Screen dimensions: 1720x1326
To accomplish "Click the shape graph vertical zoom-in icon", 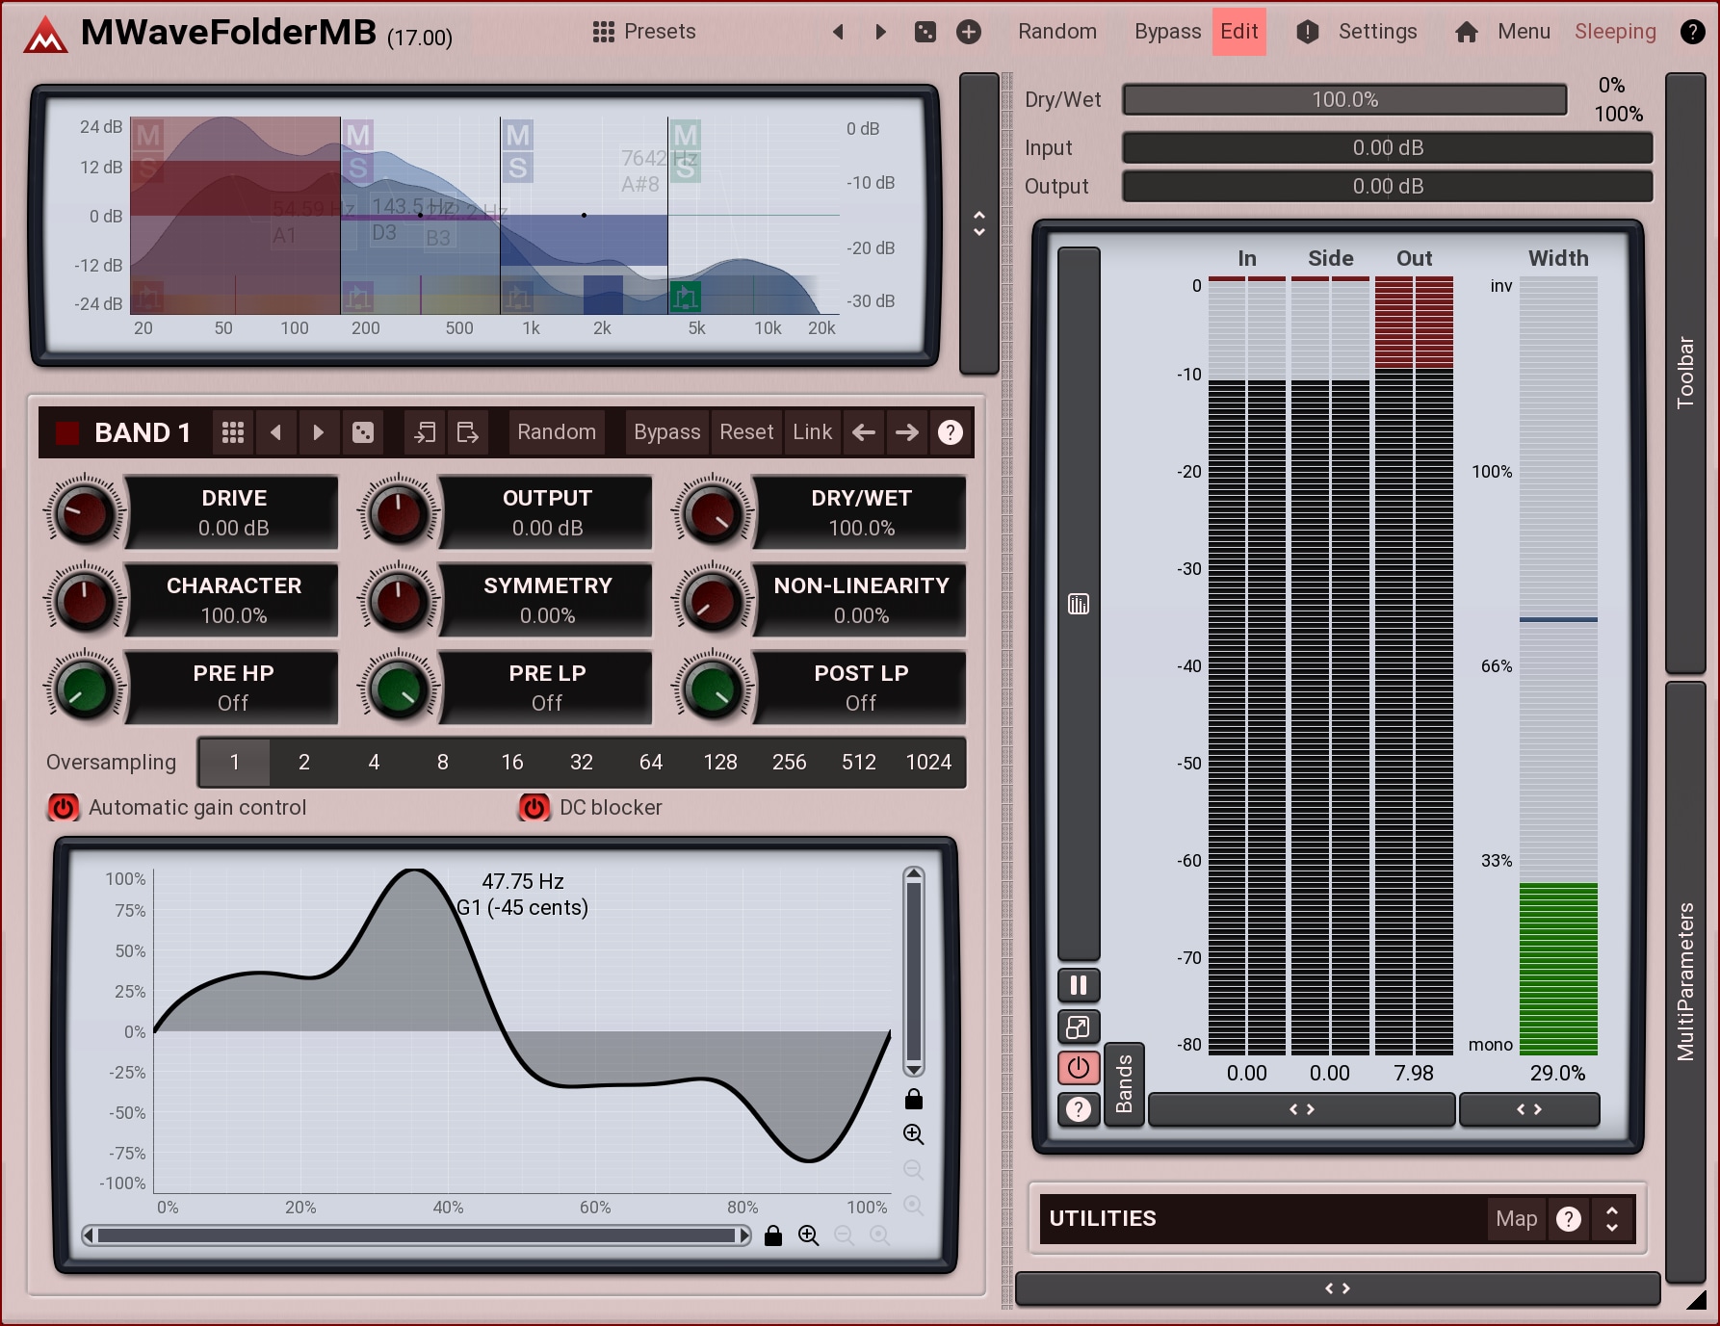I will [x=913, y=1134].
